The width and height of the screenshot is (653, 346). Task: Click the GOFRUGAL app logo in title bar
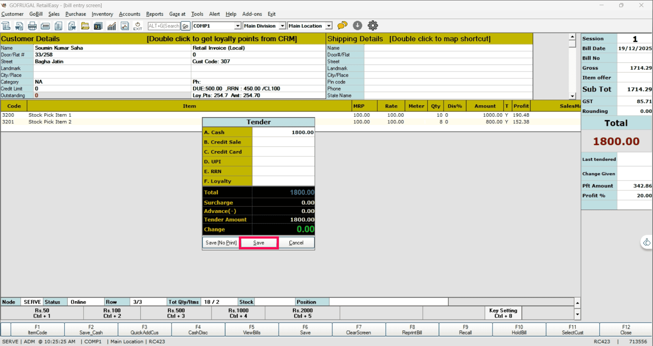coord(4,5)
